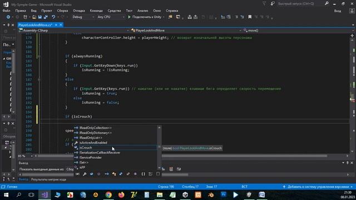
Task: Open the Справка menu
Action: click(172, 11)
